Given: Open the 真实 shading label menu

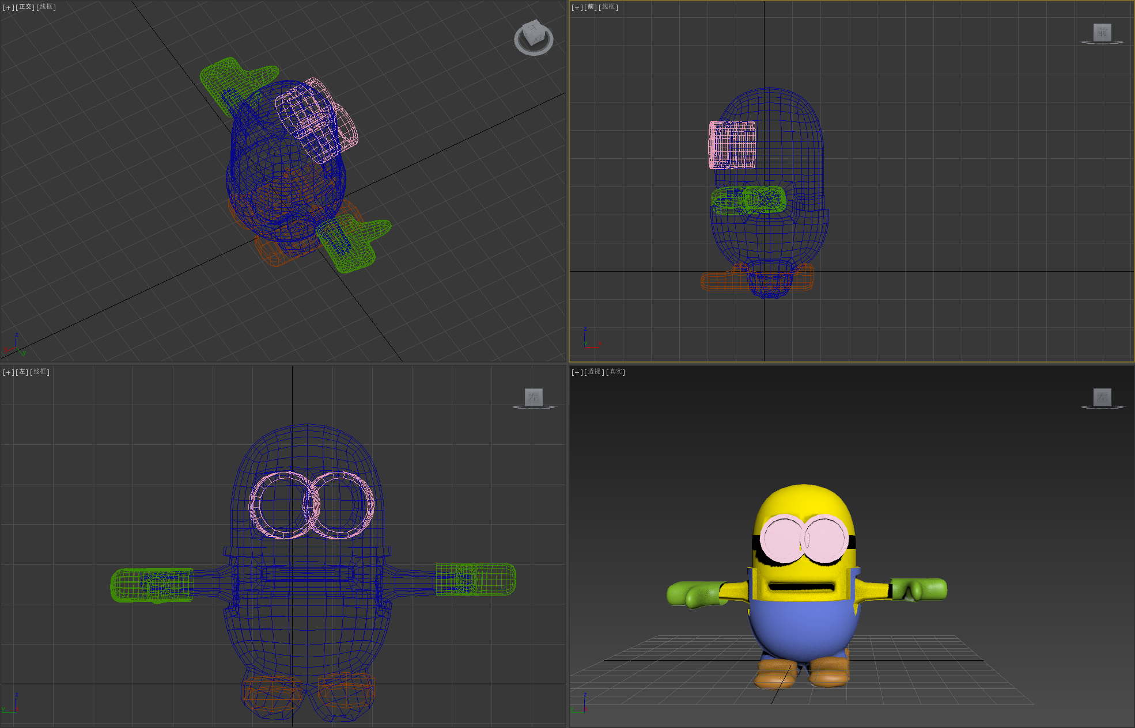Looking at the screenshot, I should coord(616,372).
